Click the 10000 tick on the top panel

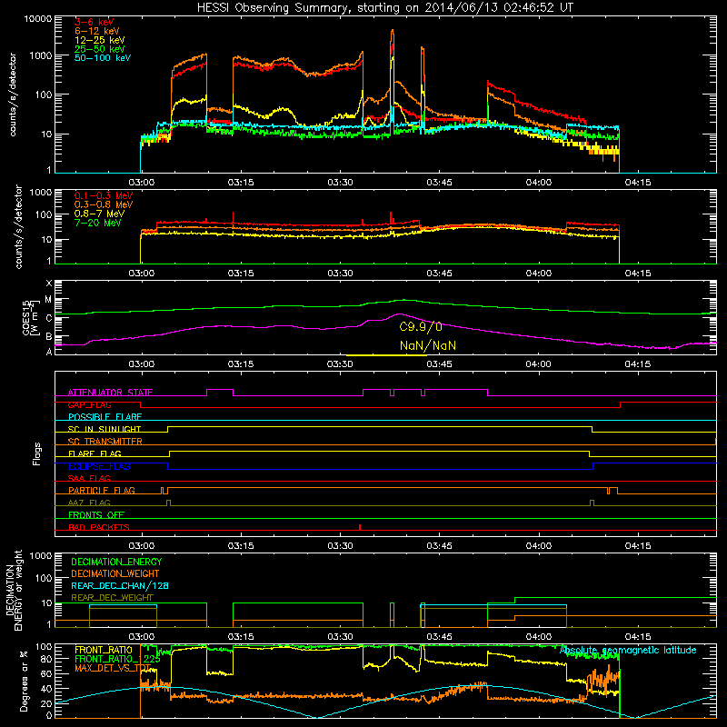(38, 18)
